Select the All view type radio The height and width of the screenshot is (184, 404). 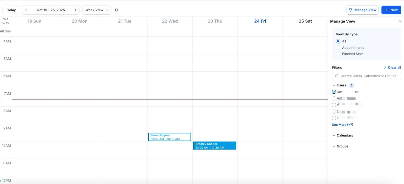[x=338, y=41]
